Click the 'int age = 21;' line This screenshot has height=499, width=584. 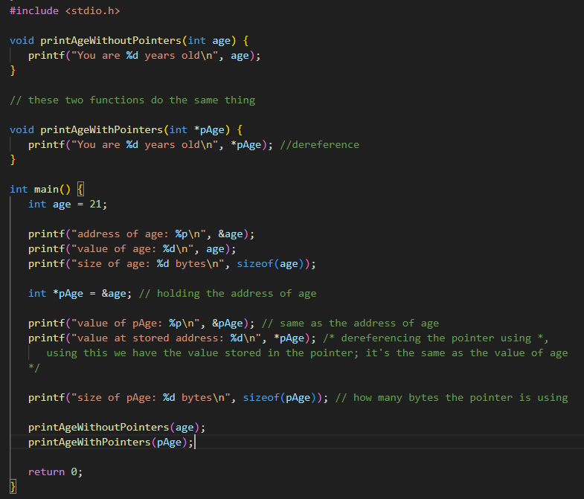click(68, 205)
